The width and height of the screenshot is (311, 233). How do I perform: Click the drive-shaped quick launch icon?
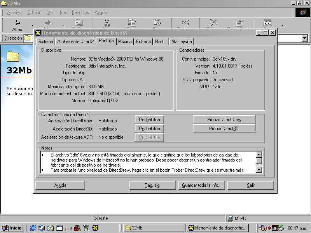click(x=68, y=228)
